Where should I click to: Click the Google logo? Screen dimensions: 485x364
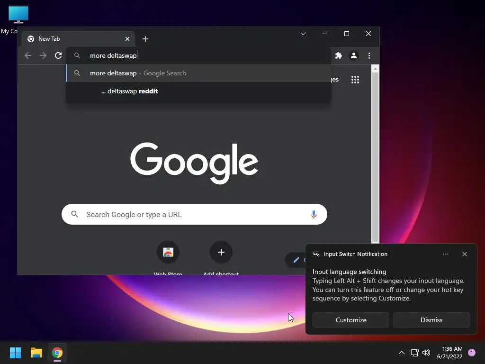pyautogui.click(x=194, y=163)
